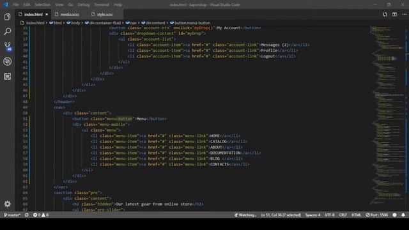Viewport: 409px width, 230px height.
Task: Click the Spaces: 4 indentation setting
Action: point(313,215)
